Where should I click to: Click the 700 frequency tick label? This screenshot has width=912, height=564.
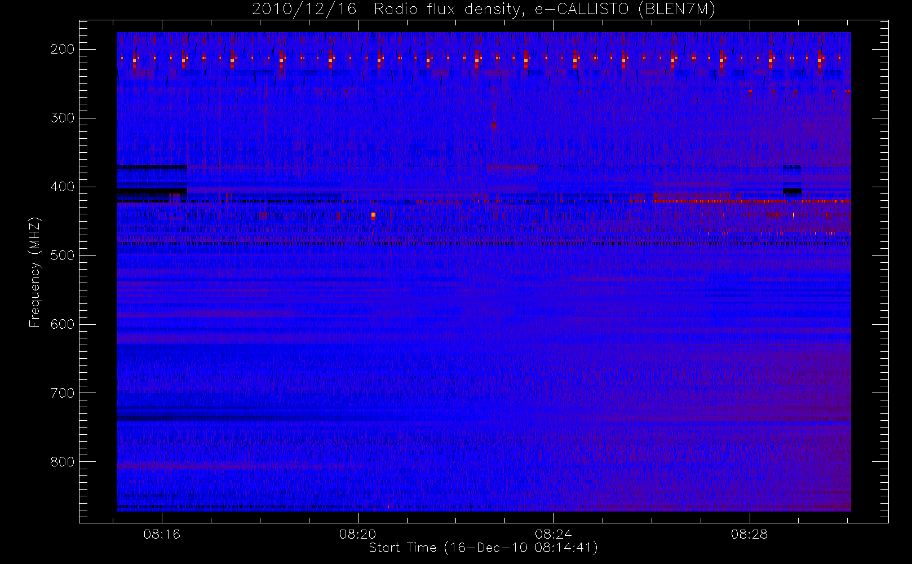click(x=63, y=393)
